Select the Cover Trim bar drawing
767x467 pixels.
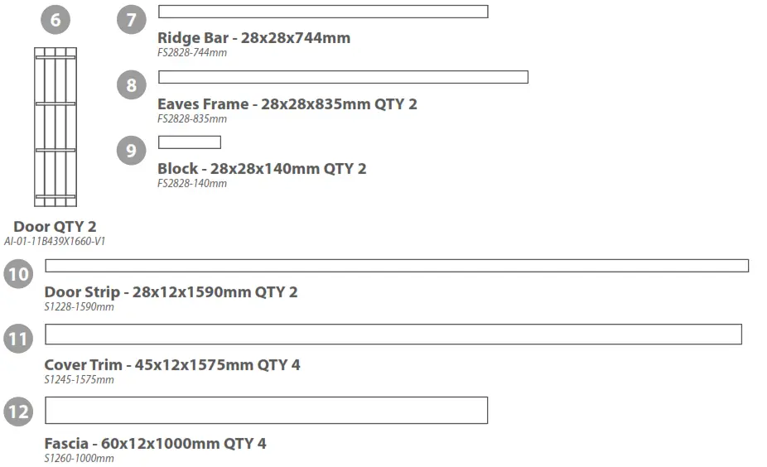(393, 335)
